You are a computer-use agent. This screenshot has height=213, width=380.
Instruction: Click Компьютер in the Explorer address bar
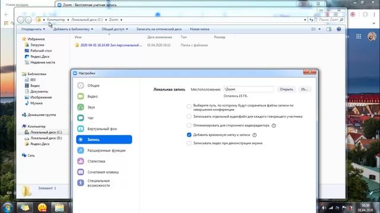coord(56,20)
